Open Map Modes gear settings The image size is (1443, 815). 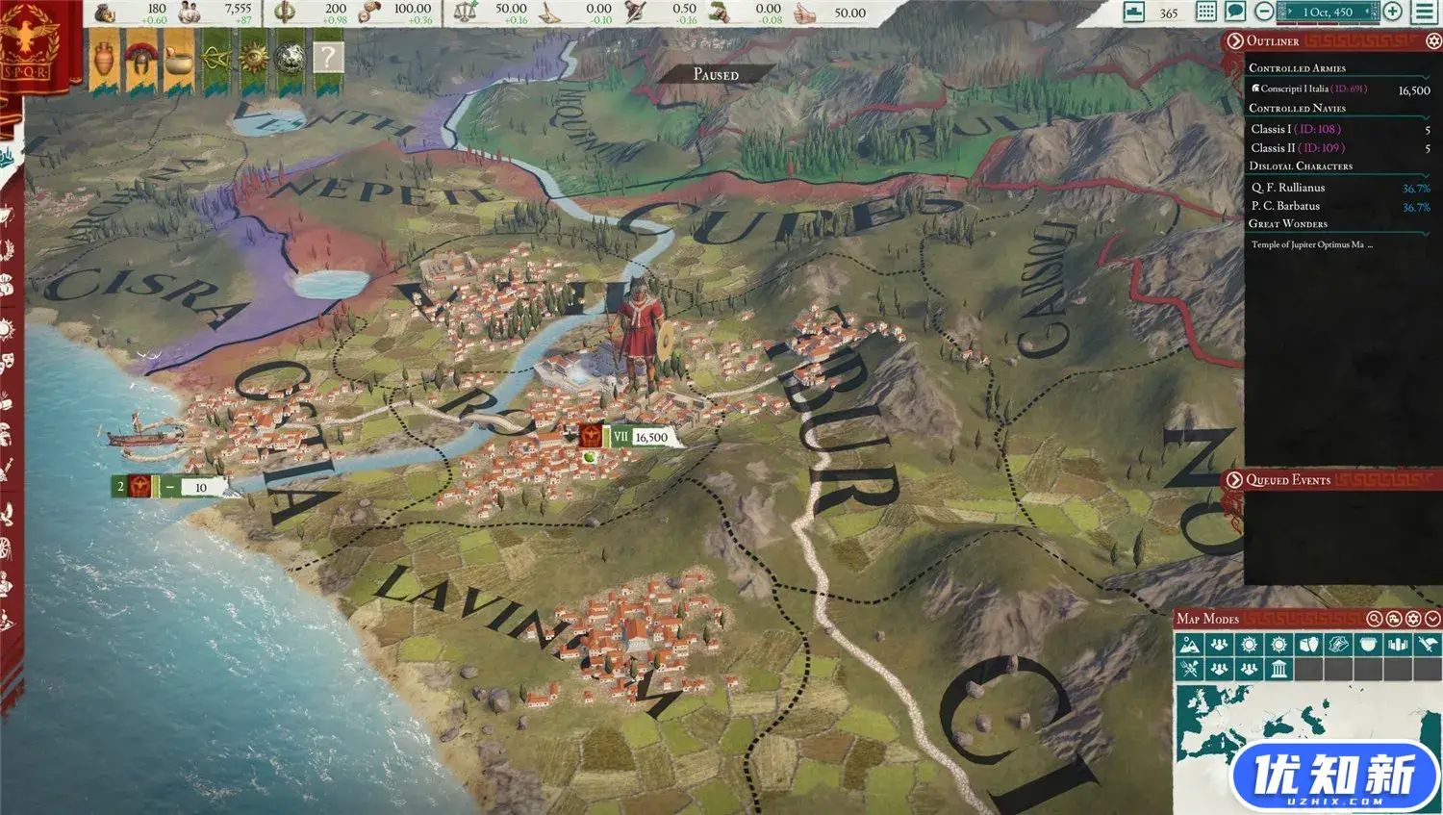(1413, 619)
